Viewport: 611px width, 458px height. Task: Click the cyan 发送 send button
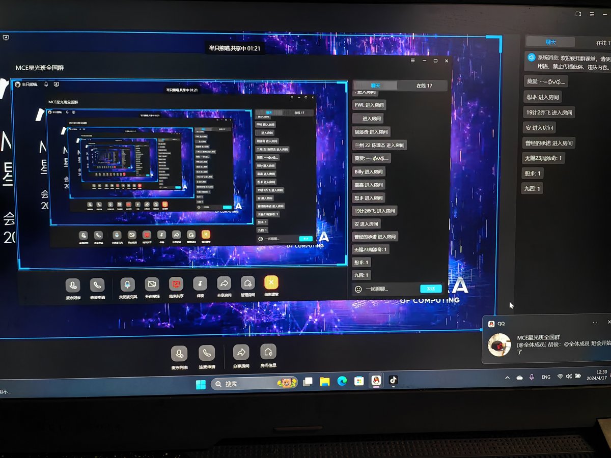coord(431,289)
